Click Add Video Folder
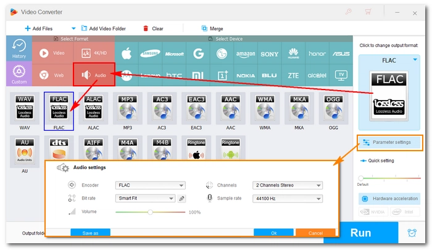This screenshot has width=432, height=250. [103, 28]
